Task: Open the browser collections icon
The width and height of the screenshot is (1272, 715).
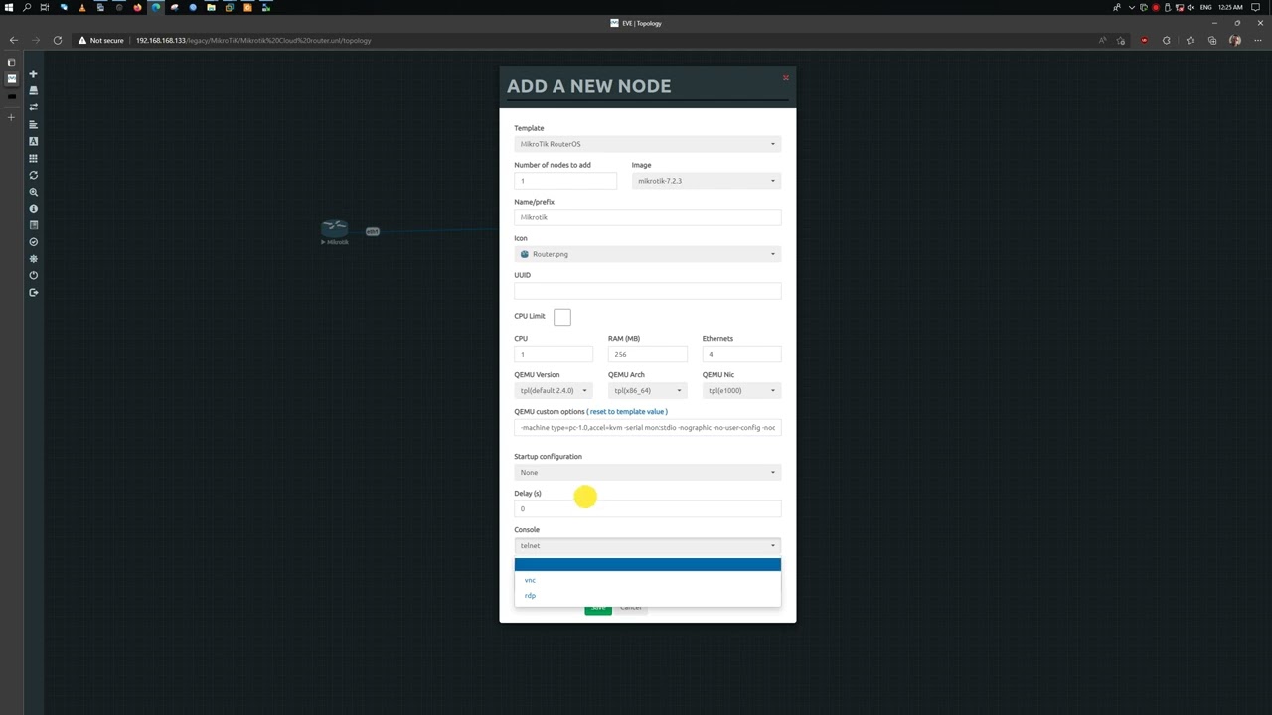Action: click(1212, 40)
